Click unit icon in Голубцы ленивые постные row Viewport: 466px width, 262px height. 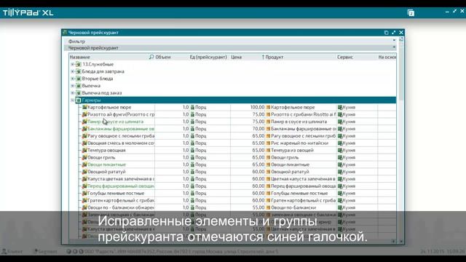tap(192, 193)
